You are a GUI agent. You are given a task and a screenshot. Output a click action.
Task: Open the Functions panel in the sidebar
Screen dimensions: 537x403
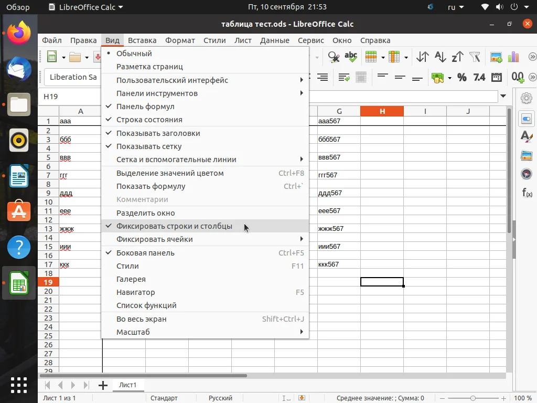click(527, 193)
